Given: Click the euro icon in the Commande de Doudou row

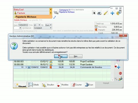Looking at the screenshot, I should coord(51,67).
